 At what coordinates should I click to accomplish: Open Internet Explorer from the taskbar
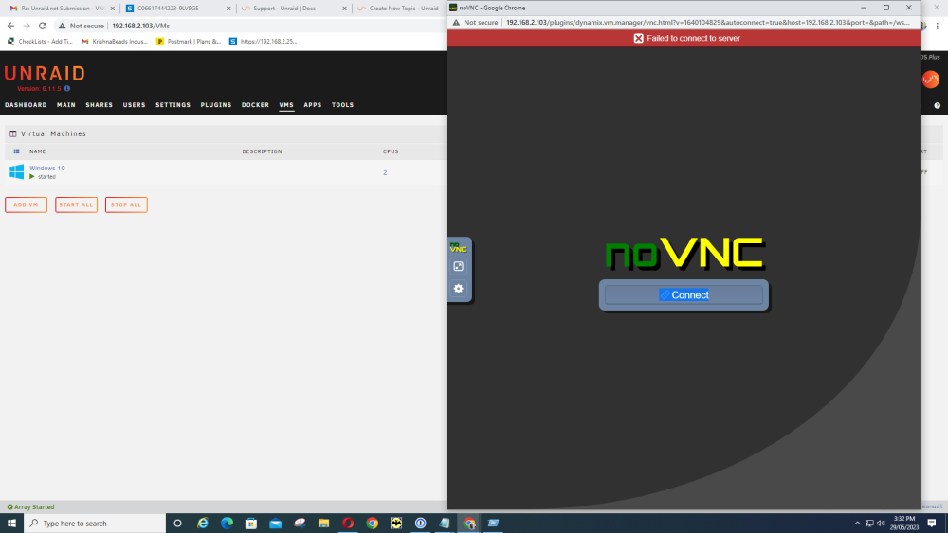[x=203, y=524]
